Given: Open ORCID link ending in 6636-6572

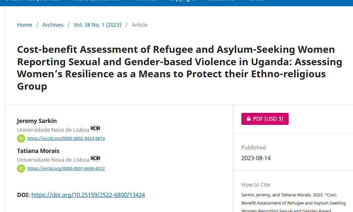Looking at the screenshot, I should 66,169.
